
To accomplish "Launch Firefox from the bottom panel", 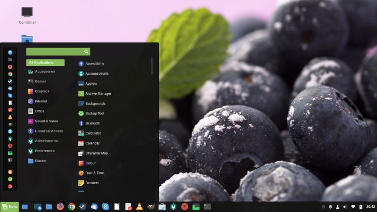I will (x=60, y=207).
